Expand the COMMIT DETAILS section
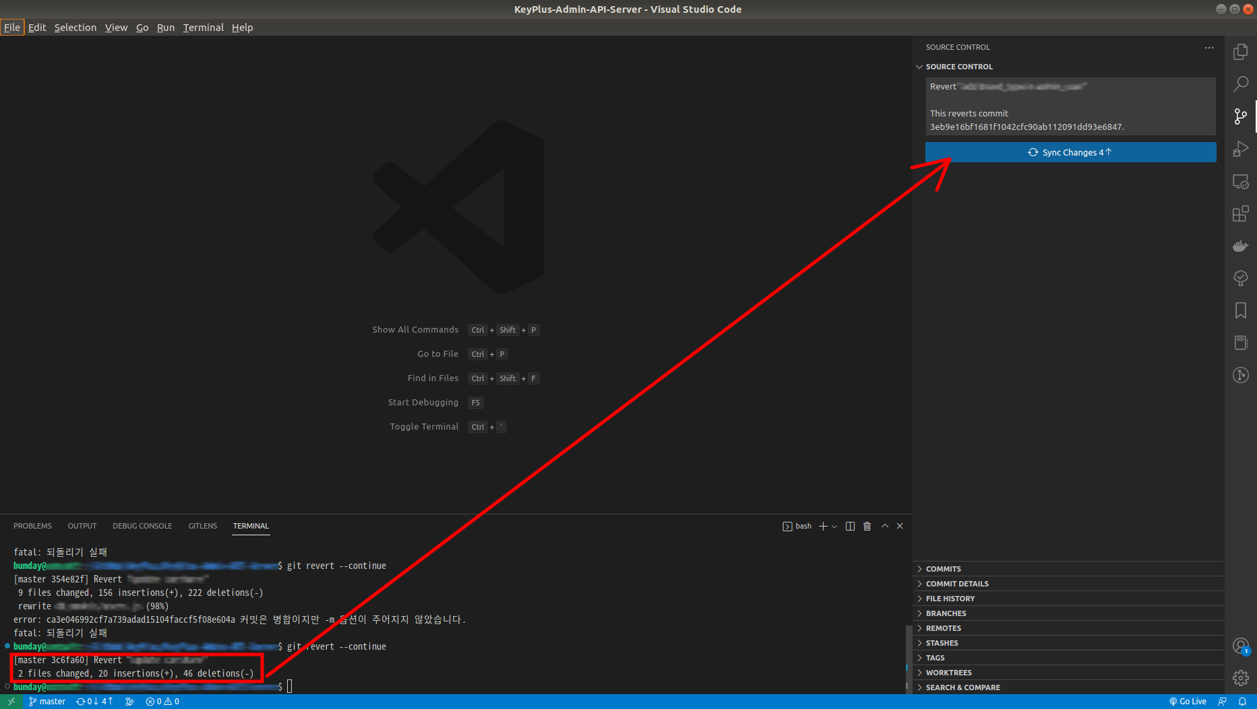 point(1069,584)
